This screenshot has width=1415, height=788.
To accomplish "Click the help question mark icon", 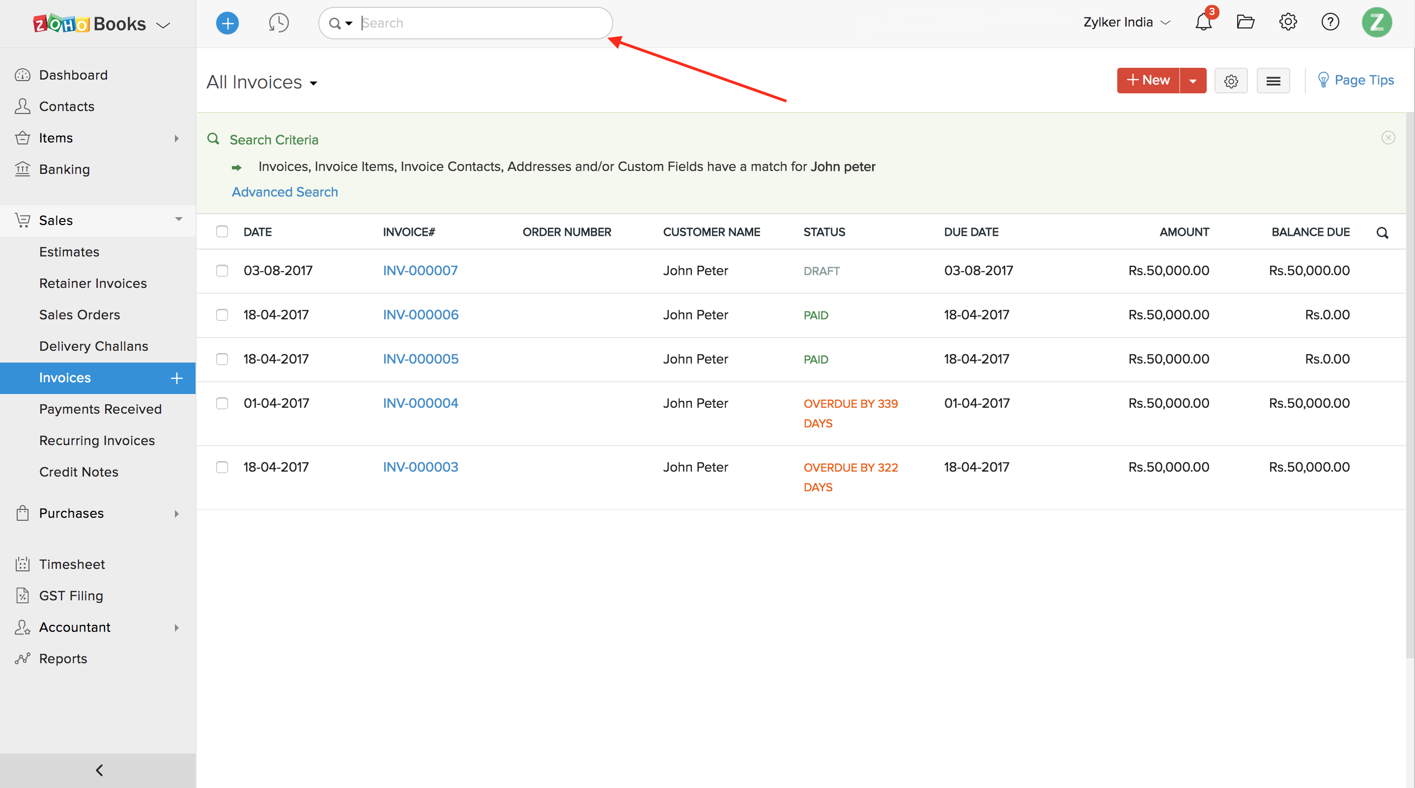I will (x=1330, y=23).
